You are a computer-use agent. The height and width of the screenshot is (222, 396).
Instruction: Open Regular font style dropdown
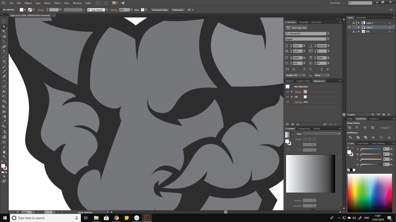328,39
